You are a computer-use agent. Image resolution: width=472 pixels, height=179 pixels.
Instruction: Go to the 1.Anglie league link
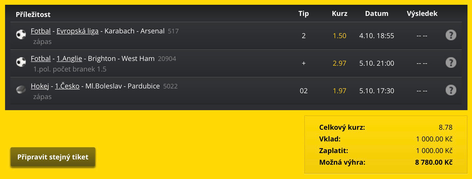coord(69,59)
